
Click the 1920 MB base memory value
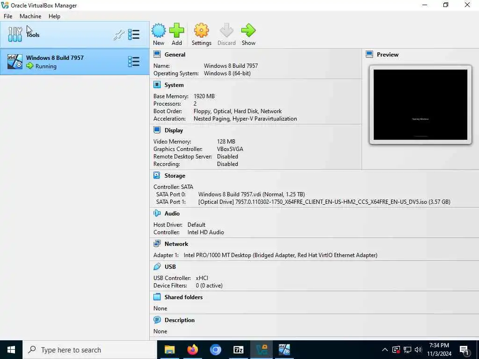tap(204, 96)
